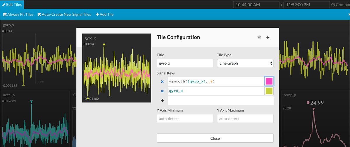The height and width of the screenshot is (147, 350).
Task: Toggle Auto-Create New Signal Tiles checkbox
Action: point(39,14)
